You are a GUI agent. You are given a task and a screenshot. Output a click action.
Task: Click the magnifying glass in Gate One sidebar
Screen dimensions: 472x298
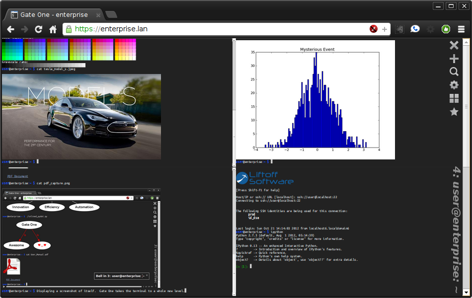(x=454, y=72)
